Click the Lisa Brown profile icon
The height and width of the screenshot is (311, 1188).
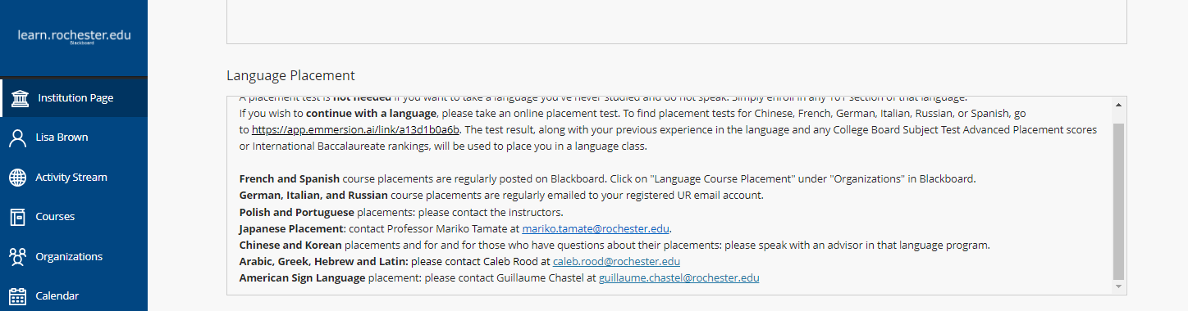[17, 137]
